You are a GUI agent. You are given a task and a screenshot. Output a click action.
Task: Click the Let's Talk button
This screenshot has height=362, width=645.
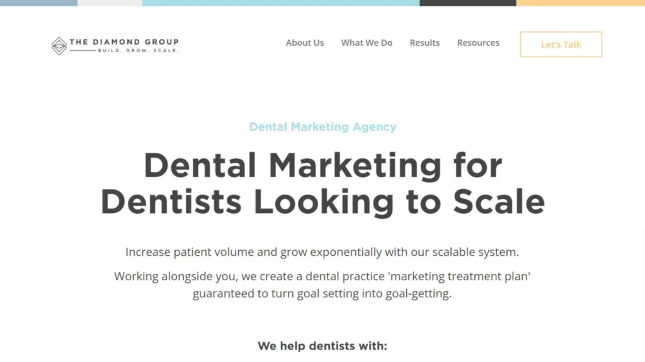point(561,45)
